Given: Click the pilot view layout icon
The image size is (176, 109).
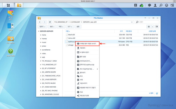Looking at the screenshot, I should point(172,5).
